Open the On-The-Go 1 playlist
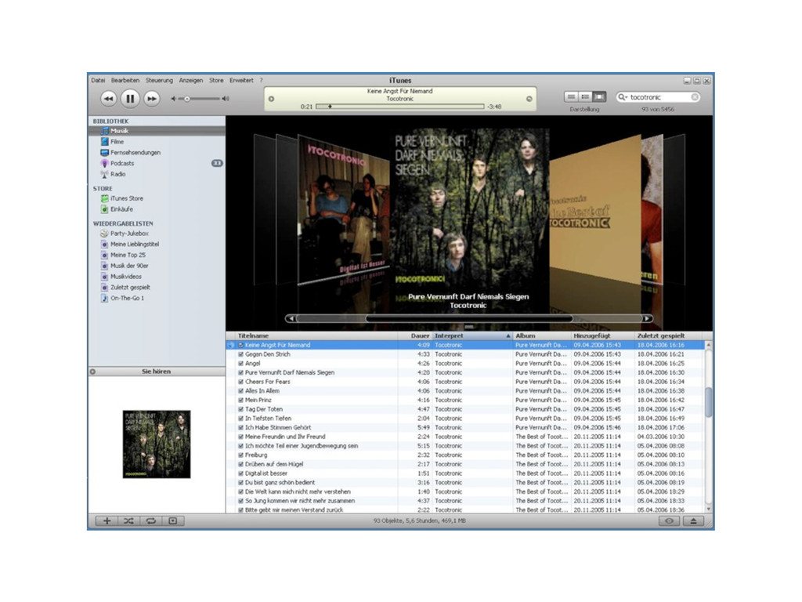Viewport: 802px width, 602px height. point(127,298)
